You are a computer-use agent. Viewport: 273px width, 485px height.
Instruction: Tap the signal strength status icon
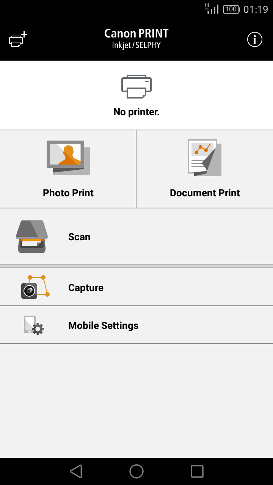212,9
